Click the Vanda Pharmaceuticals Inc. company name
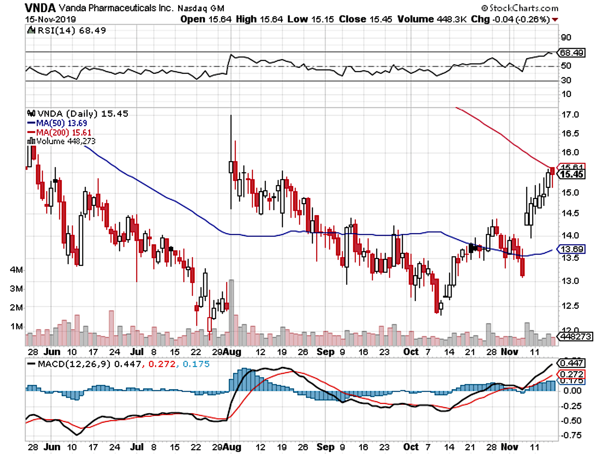This screenshot has width=600, height=457. pos(116,8)
